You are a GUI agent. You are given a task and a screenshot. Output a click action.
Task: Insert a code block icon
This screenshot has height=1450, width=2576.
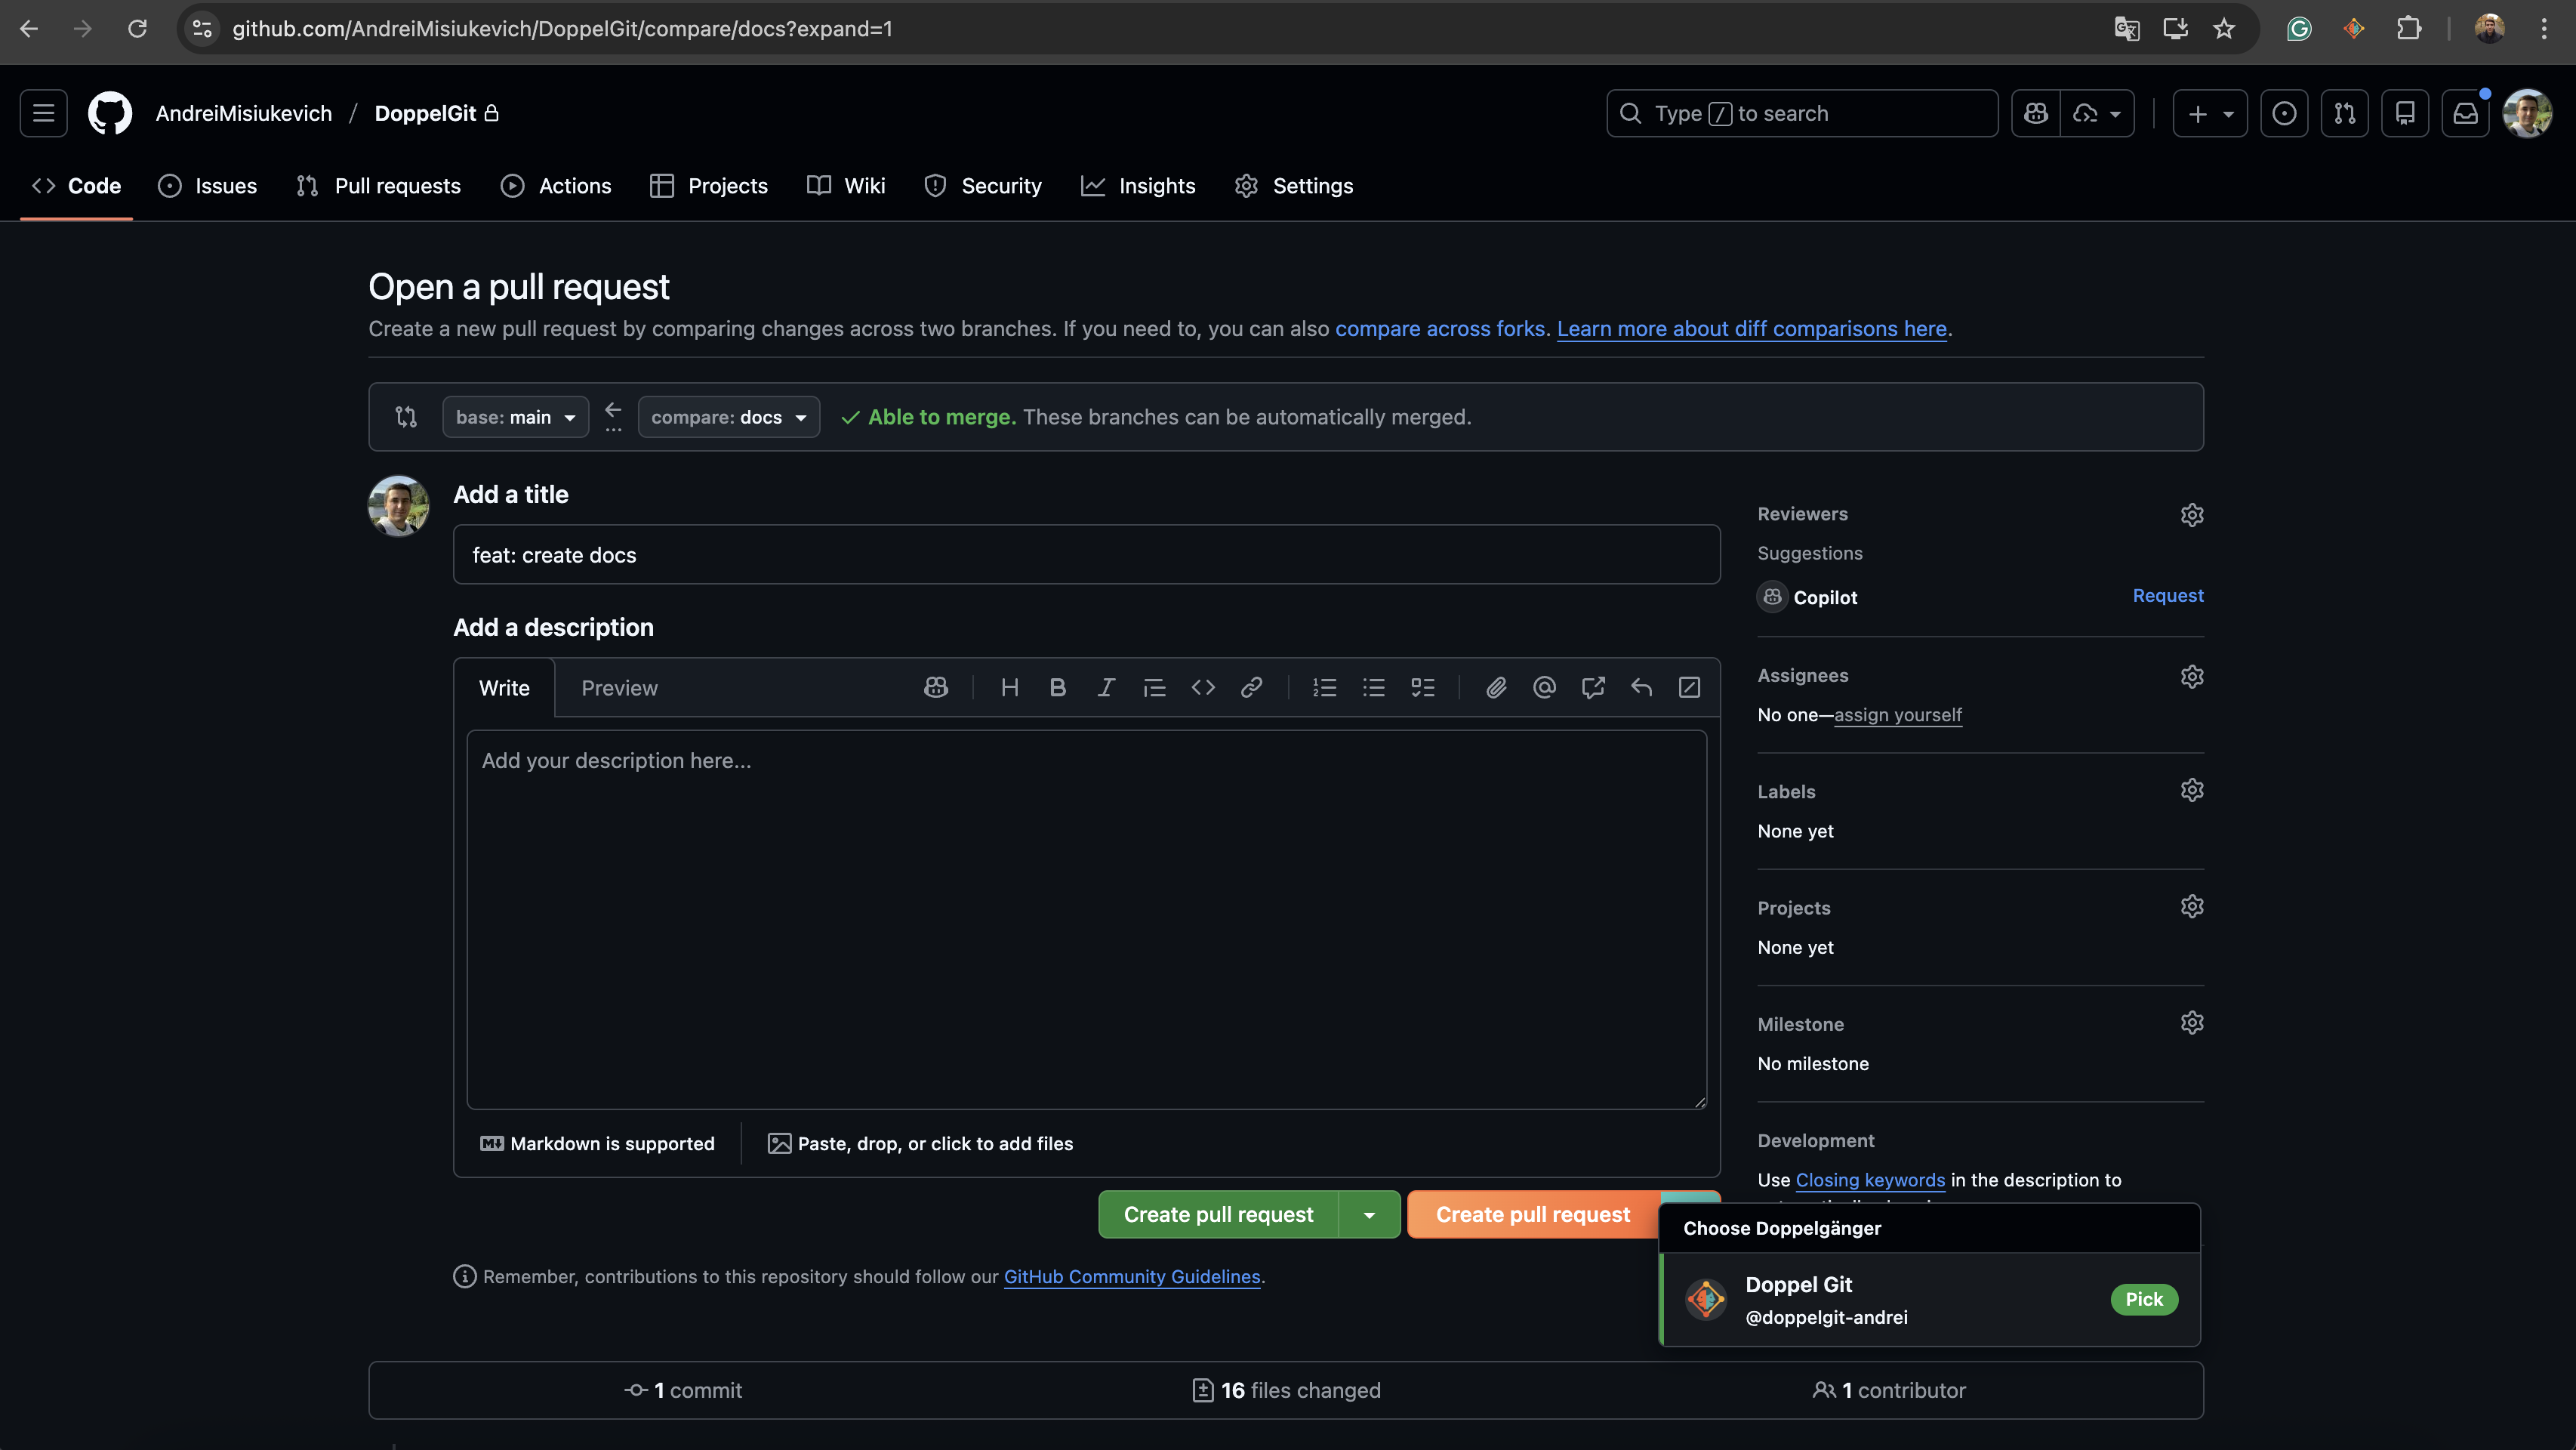click(1203, 687)
